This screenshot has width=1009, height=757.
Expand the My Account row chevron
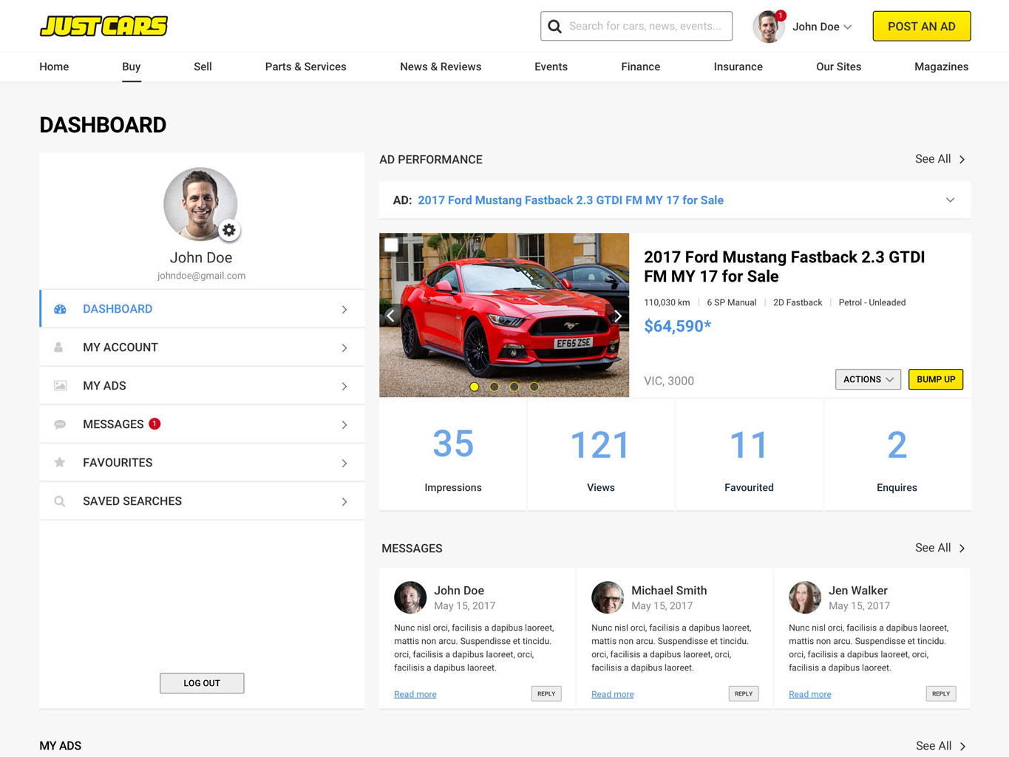[x=344, y=348]
